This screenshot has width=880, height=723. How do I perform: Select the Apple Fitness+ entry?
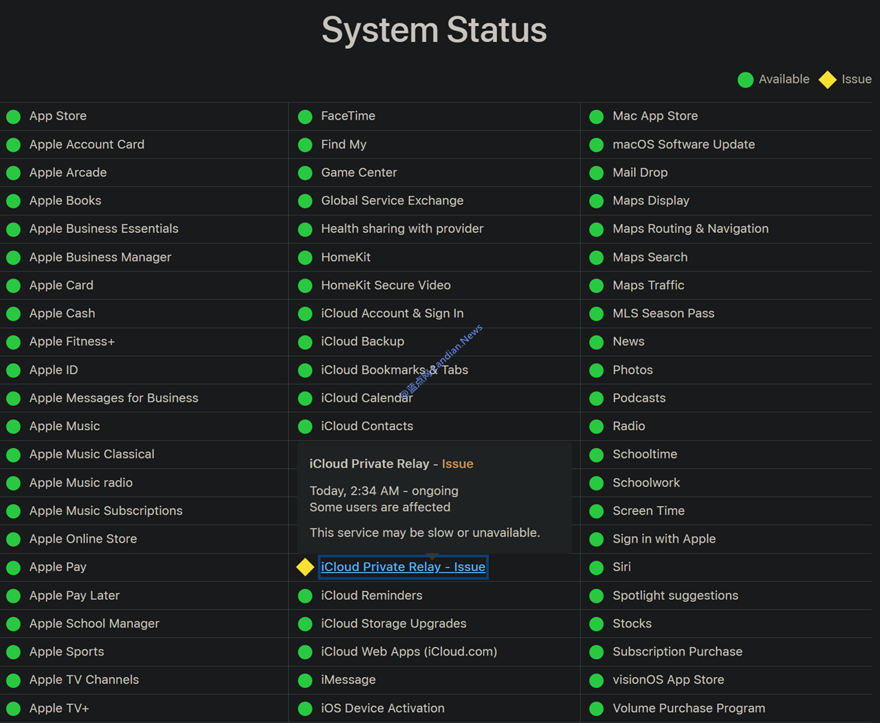pyautogui.click(x=72, y=342)
